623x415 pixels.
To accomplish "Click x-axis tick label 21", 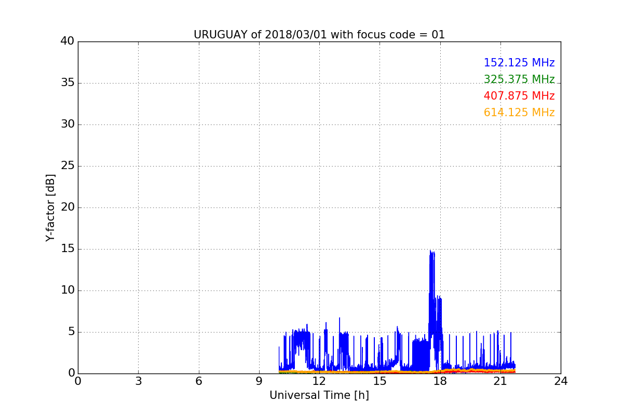I will 500,381.
